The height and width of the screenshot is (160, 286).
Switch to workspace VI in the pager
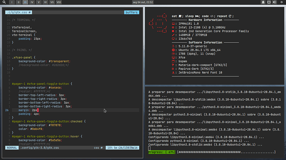(45, 2)
